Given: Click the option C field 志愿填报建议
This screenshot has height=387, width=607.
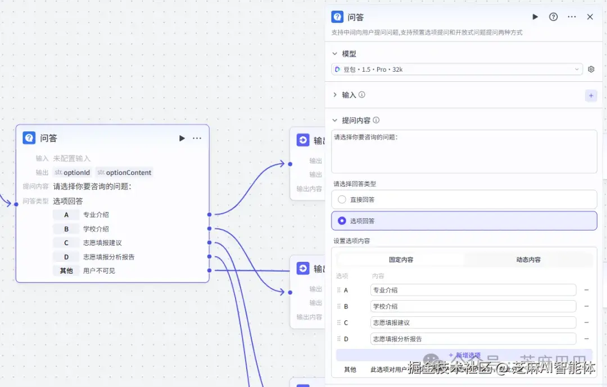Looking at the screenshot, I should (x=473, y=322).
